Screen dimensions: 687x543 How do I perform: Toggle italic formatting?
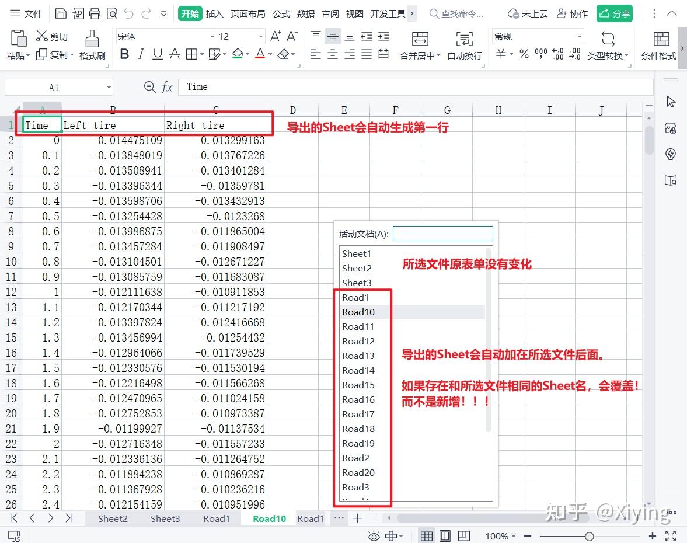coord(141,54)
